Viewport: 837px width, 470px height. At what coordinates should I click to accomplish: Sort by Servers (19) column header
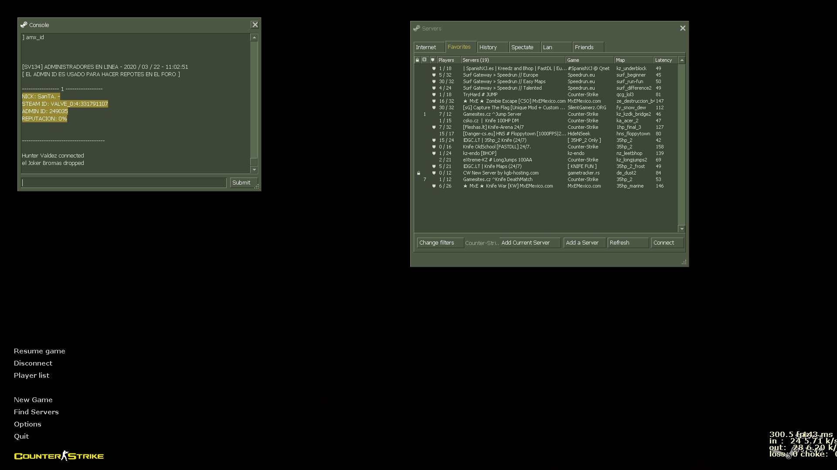pyautogui.click(x=513, y=60)
